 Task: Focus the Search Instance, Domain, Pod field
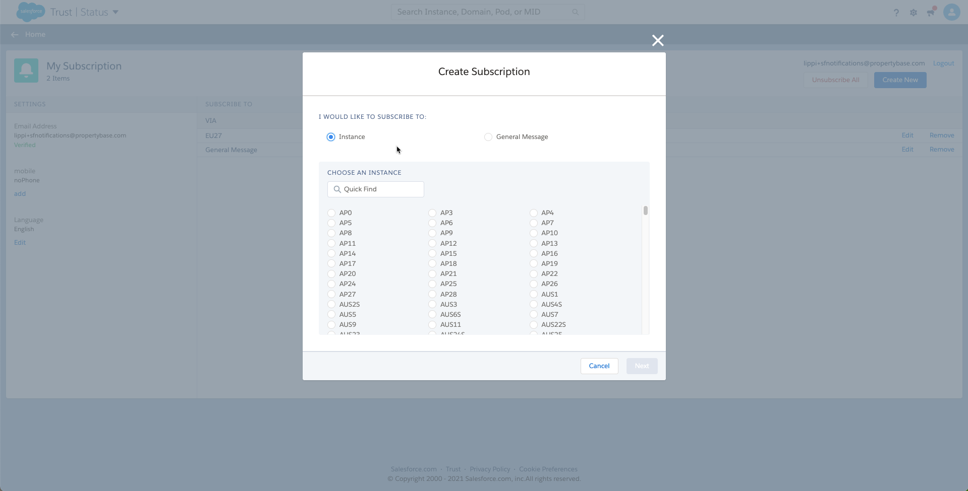487,12
